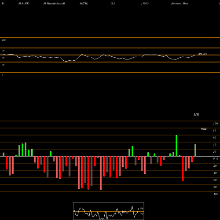This screenshot has width=220, height=220.
Task: Click the 49 value in mini chart
Action: (x=142, y=214)
